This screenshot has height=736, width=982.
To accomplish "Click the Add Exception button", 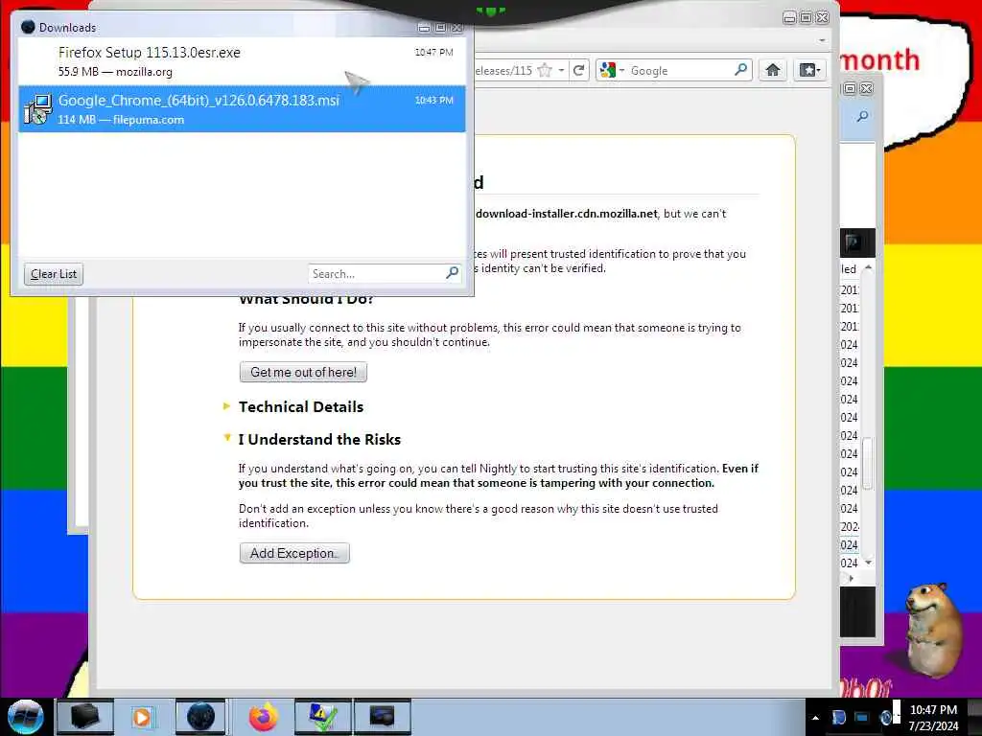I will 294,553.
